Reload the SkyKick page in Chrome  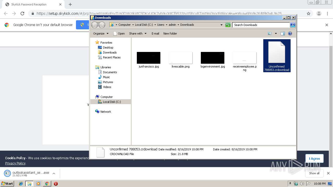[x=22, y=14]
